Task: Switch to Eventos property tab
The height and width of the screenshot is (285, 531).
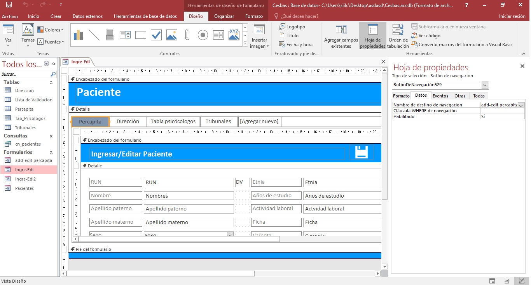Action: click(x=440, y=96)
